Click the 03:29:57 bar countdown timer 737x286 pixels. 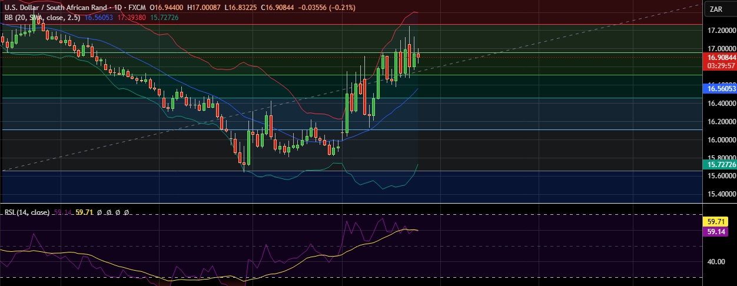click(721, 66)
